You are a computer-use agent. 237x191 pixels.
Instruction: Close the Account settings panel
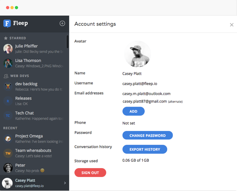231,25
